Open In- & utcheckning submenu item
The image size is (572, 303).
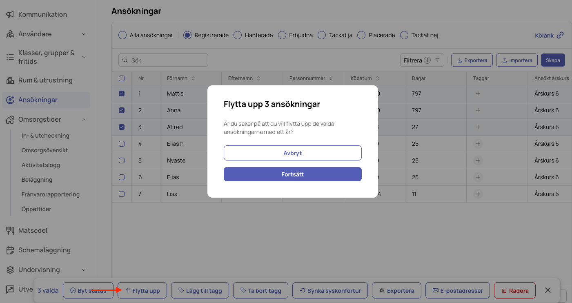click(45, 136)
